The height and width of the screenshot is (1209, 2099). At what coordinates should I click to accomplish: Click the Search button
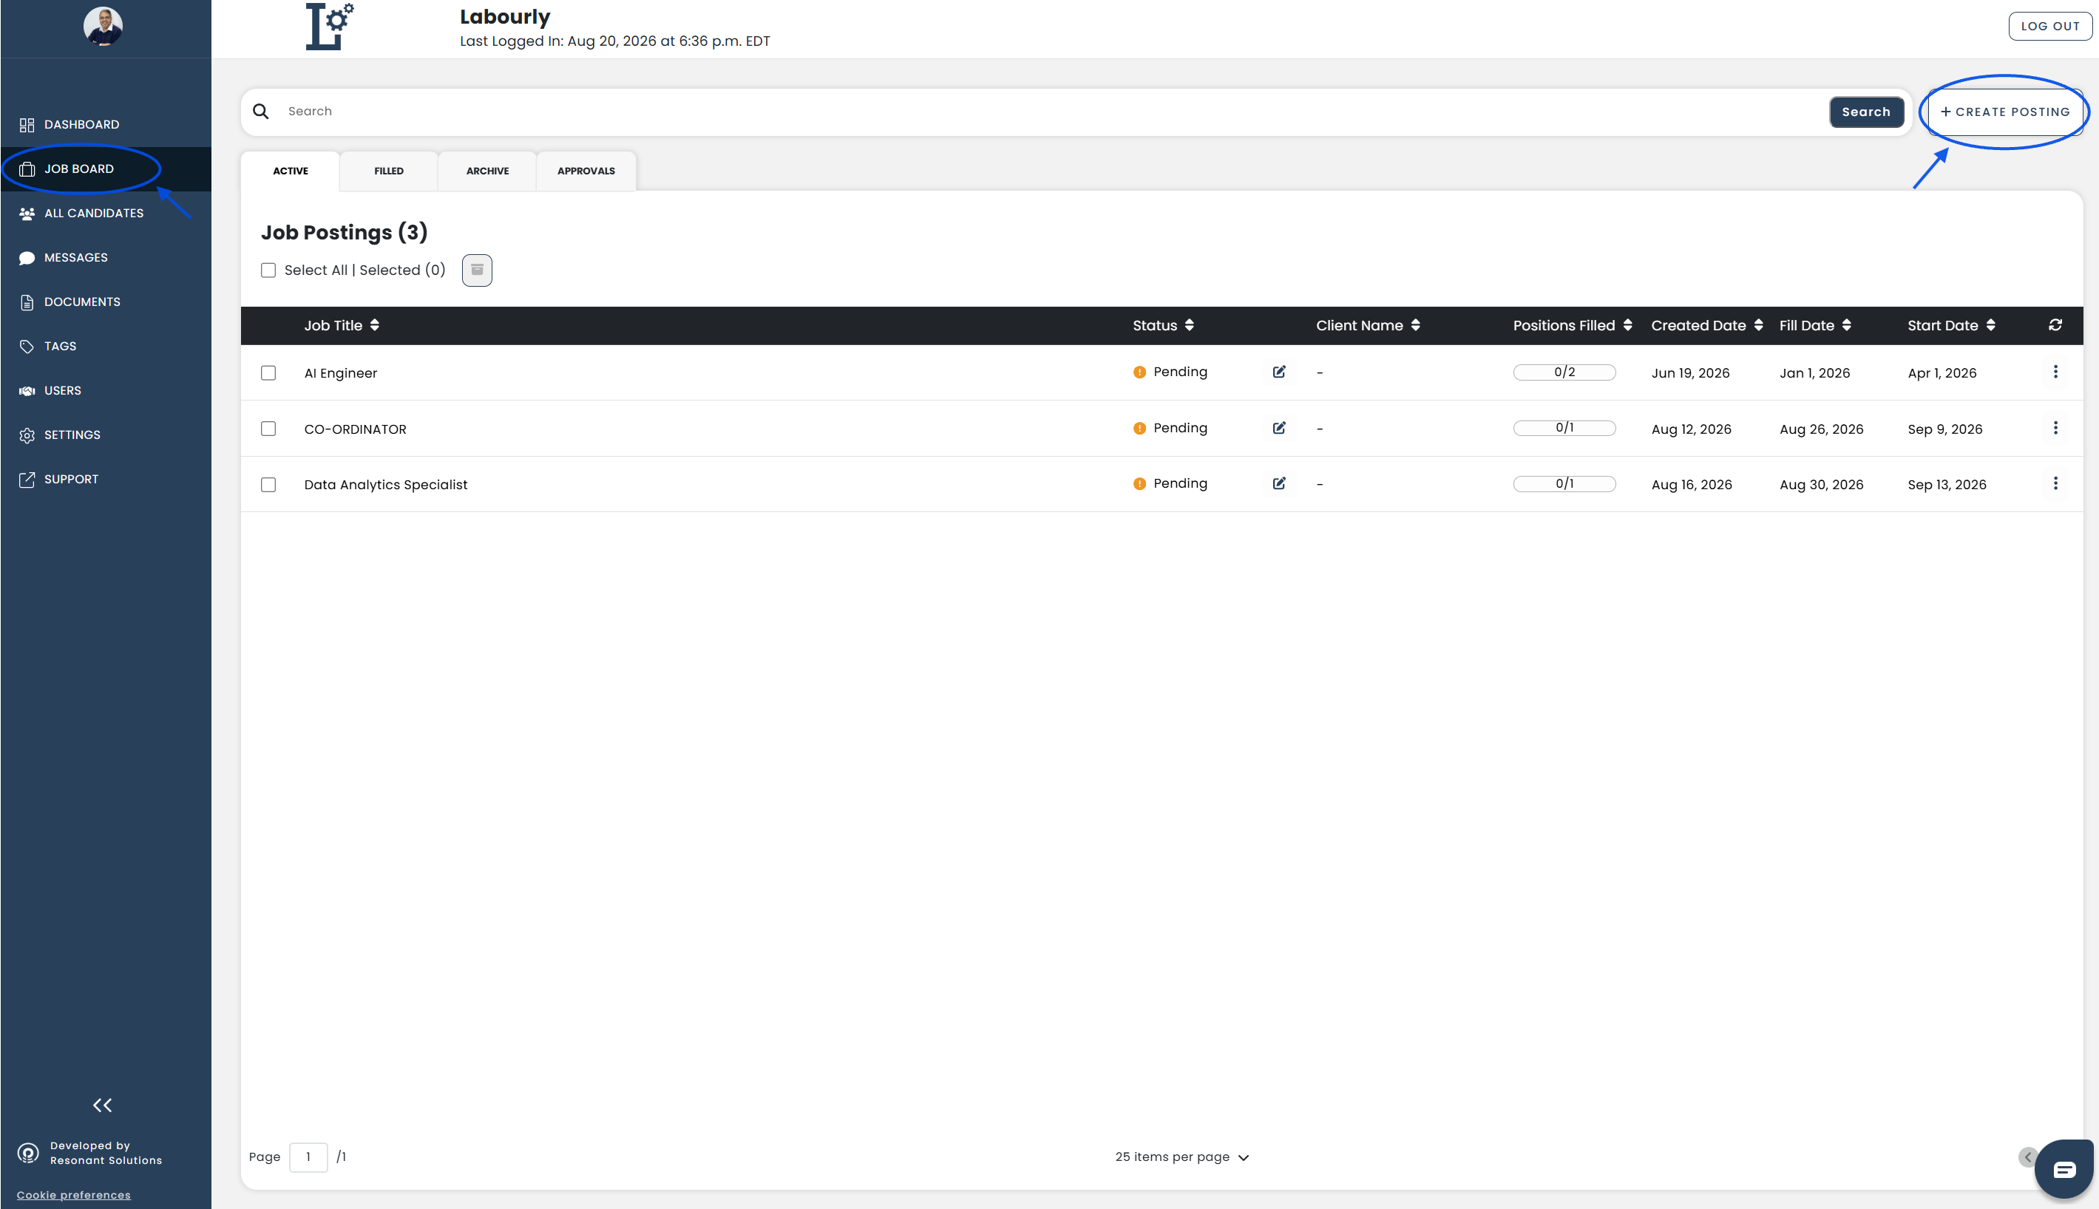[x=1865, y=112]
